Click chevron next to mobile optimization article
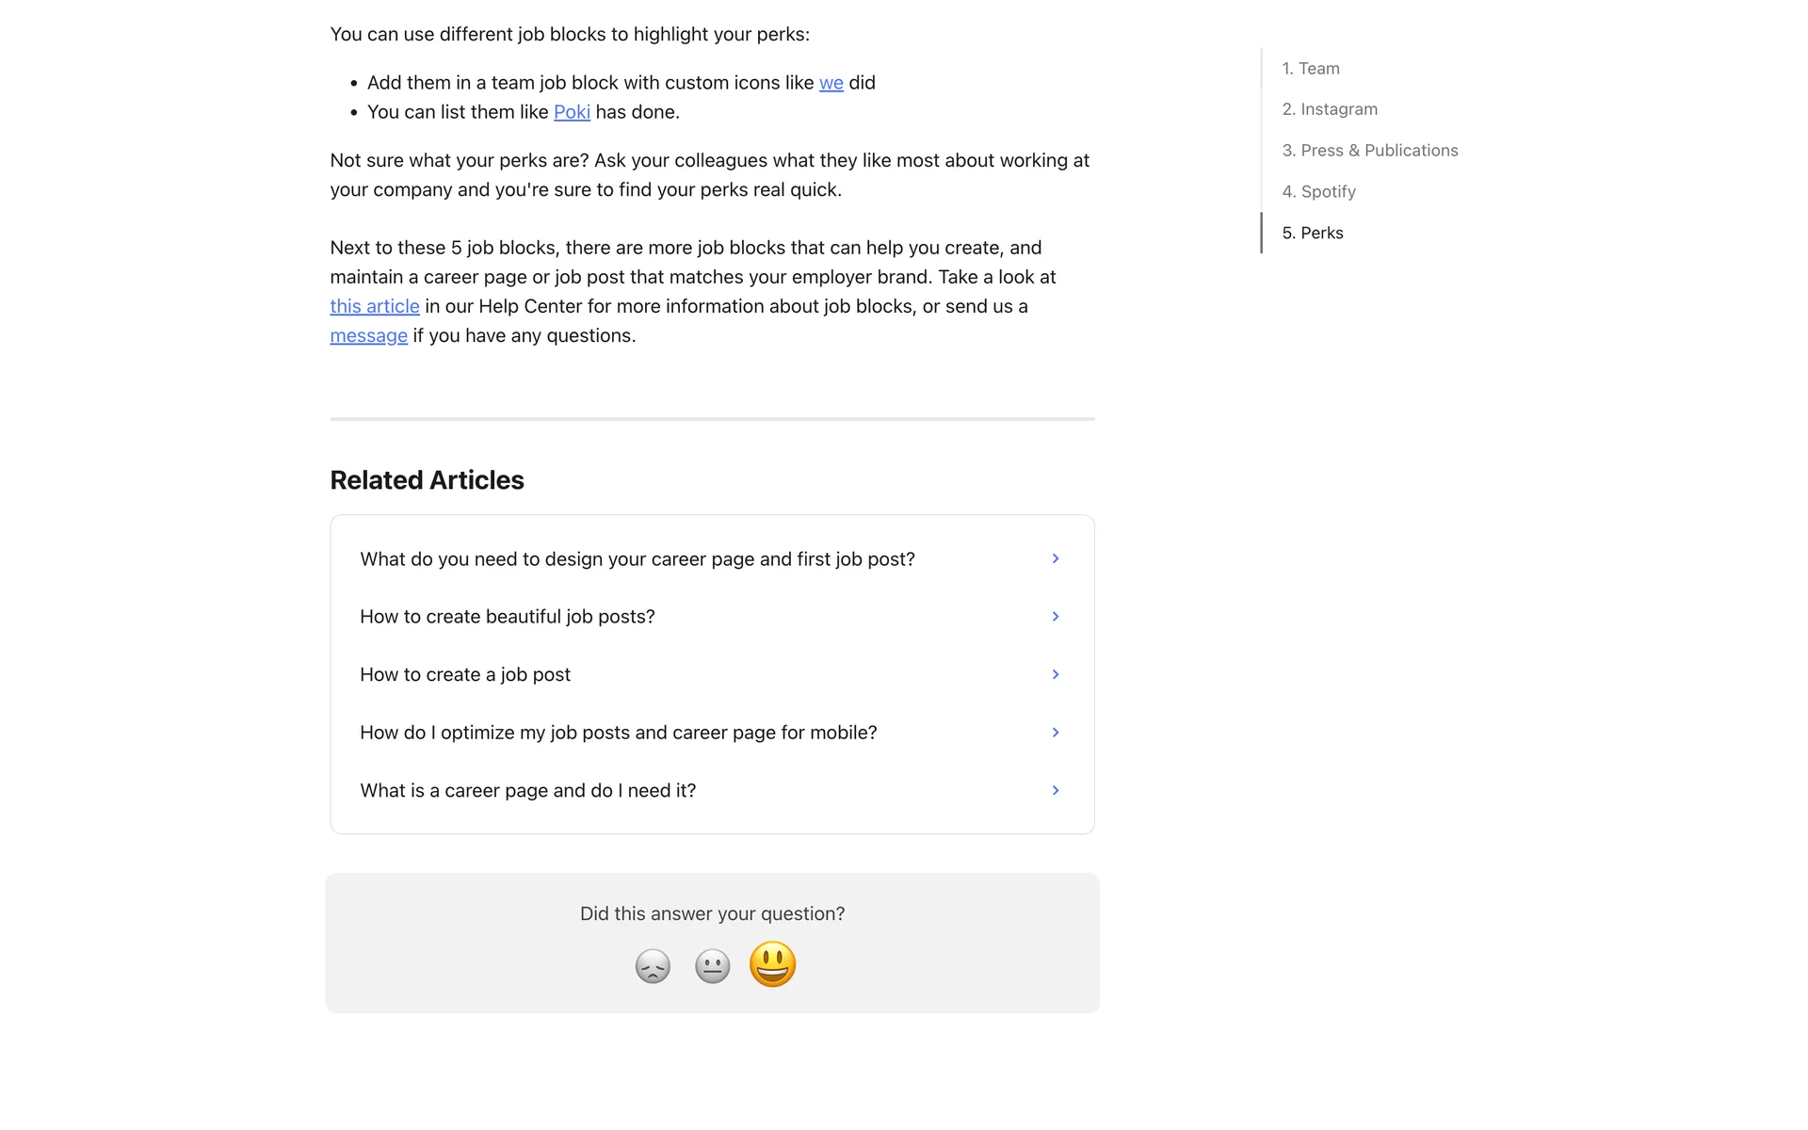This screenshot has height=1130, width=1808. click(1056, 733)
